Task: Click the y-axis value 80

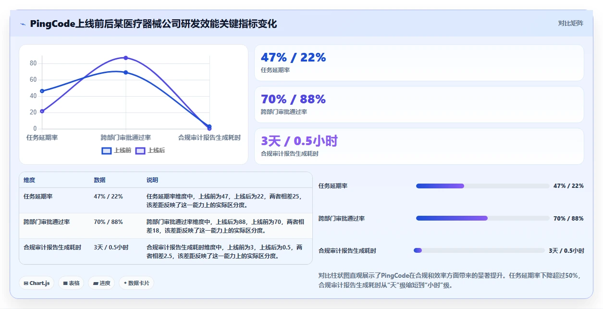Action: (33, 63)
